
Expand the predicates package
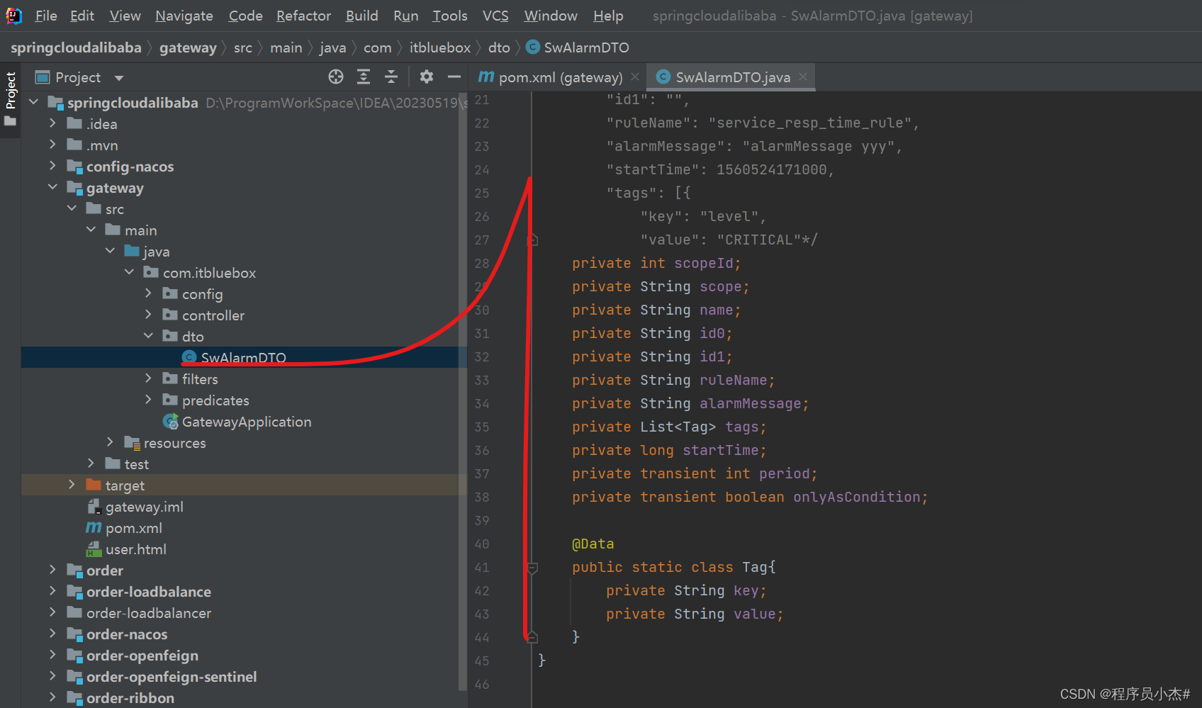(x=148, y=400)
